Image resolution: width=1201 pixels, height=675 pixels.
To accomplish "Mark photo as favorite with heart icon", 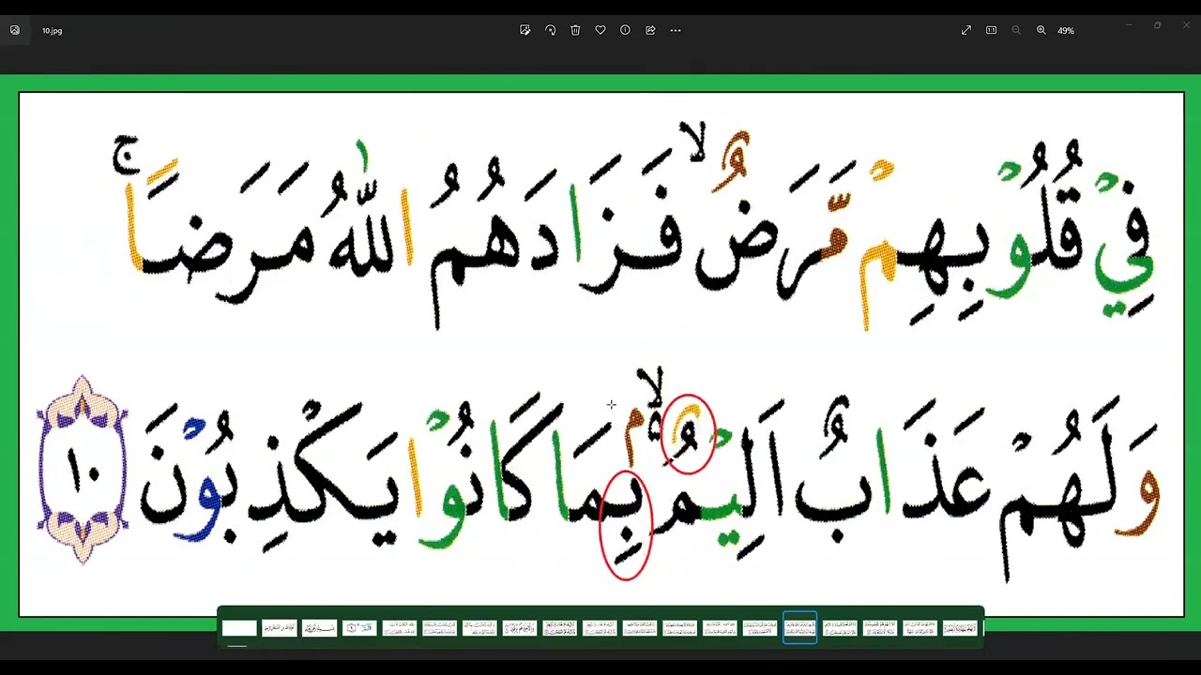I will pos(600,30).
